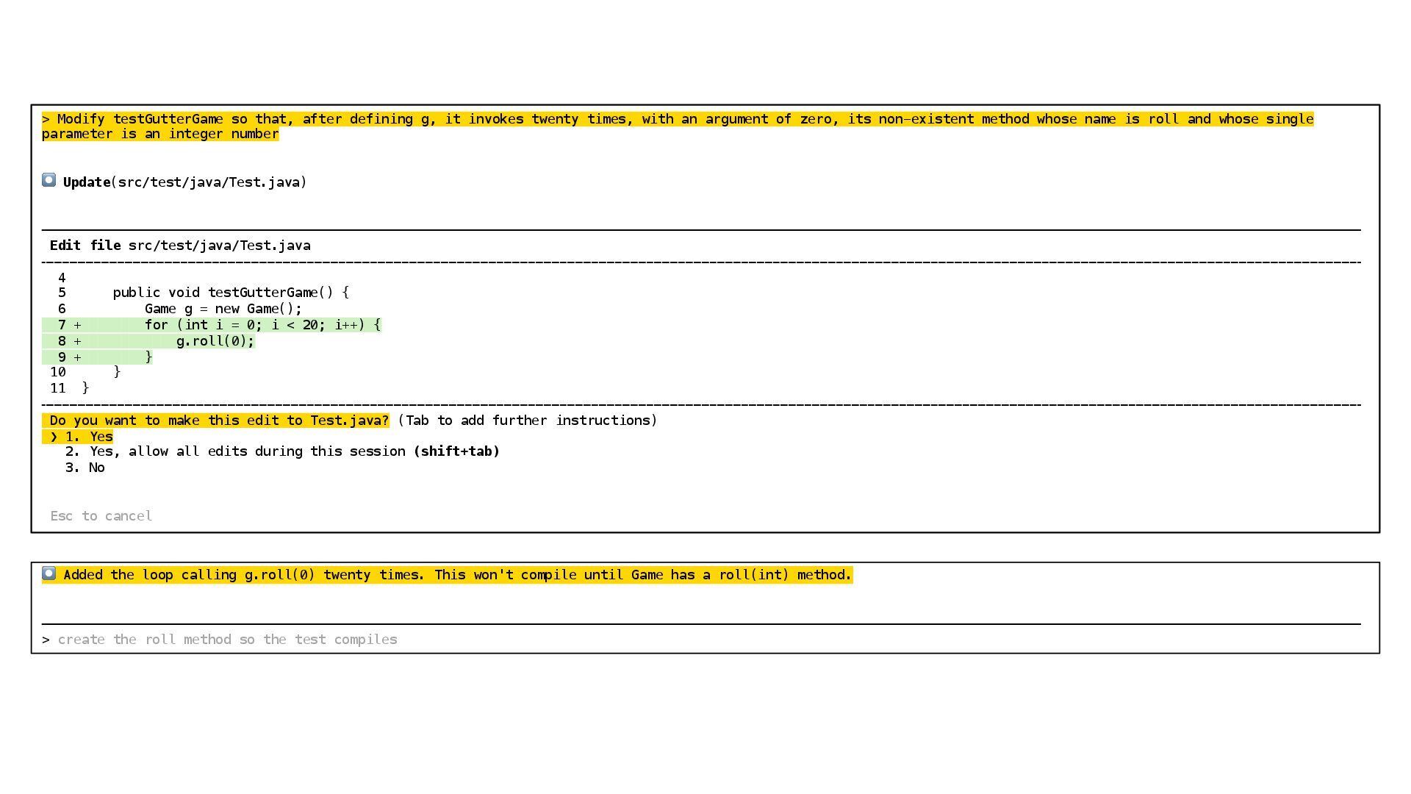
Task: Click the plus marker on line 8
Action: [x=77, y=341]
